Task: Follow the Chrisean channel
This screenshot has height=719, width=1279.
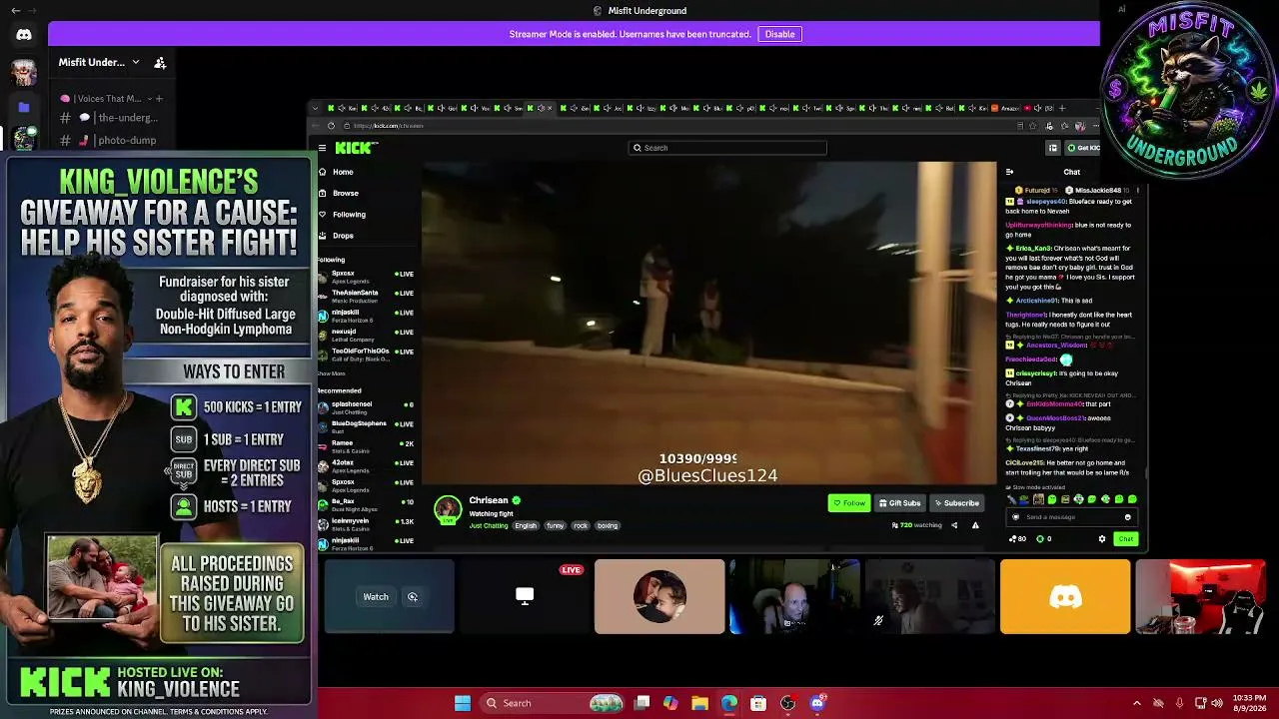Action: pos(849,503)
